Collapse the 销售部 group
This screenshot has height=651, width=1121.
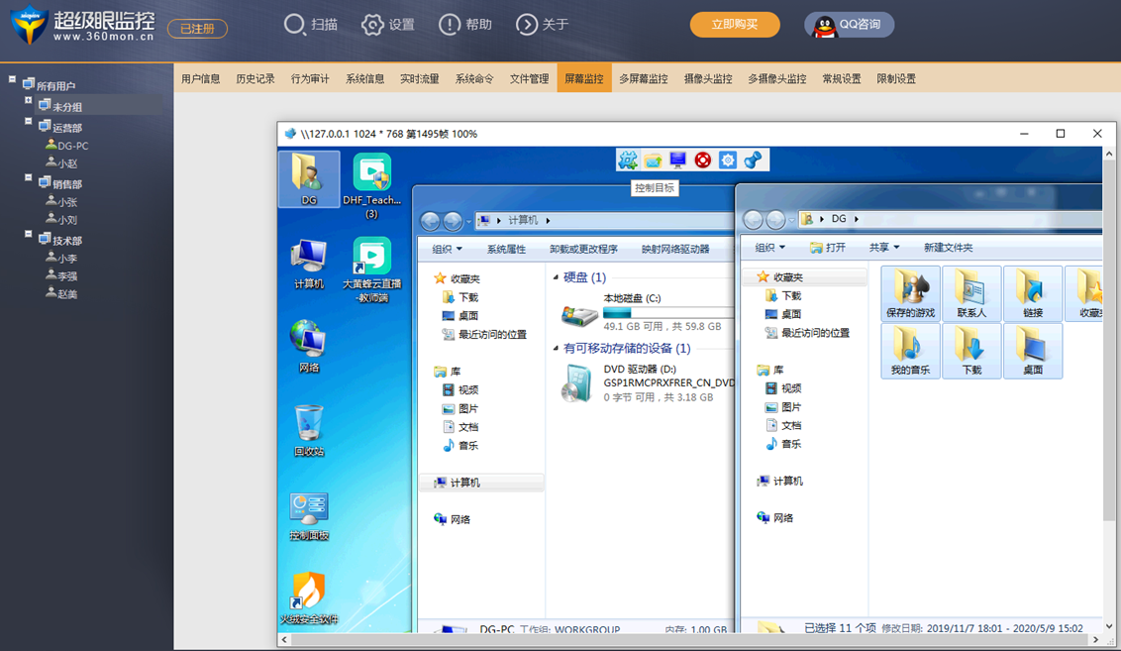[28, 177]
